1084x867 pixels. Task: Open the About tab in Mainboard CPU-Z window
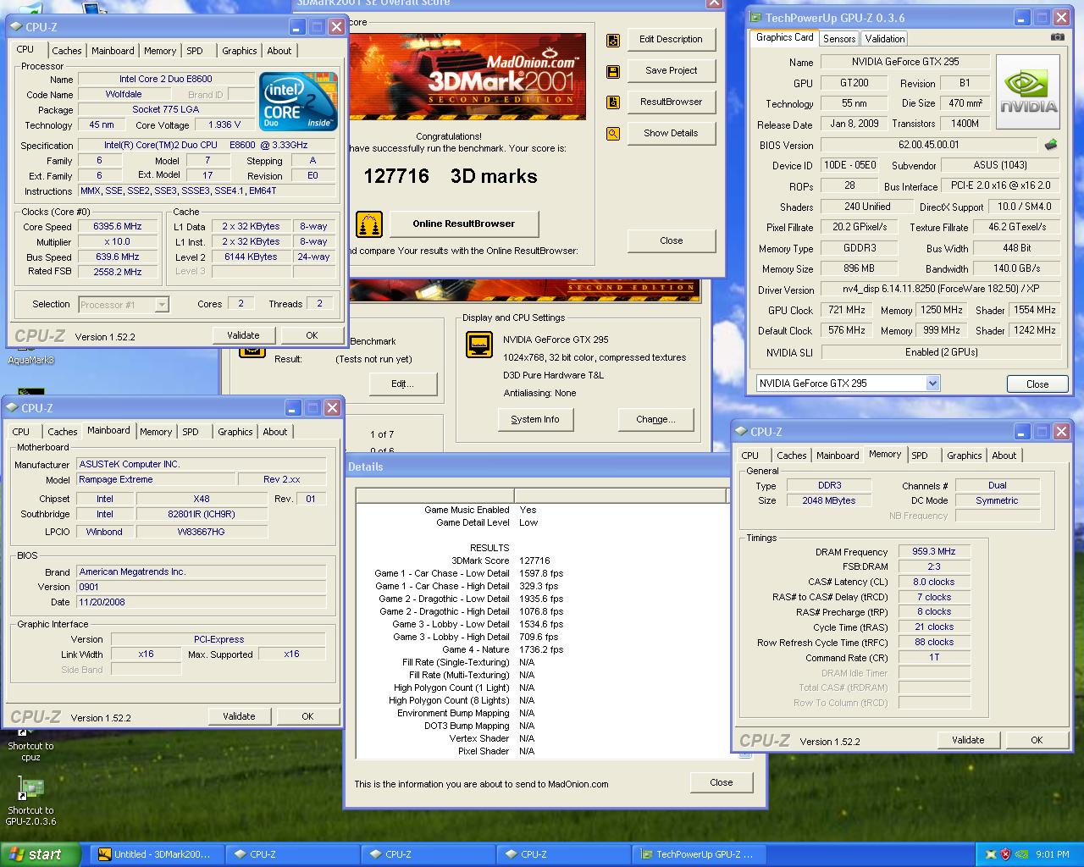pos(275,432)
